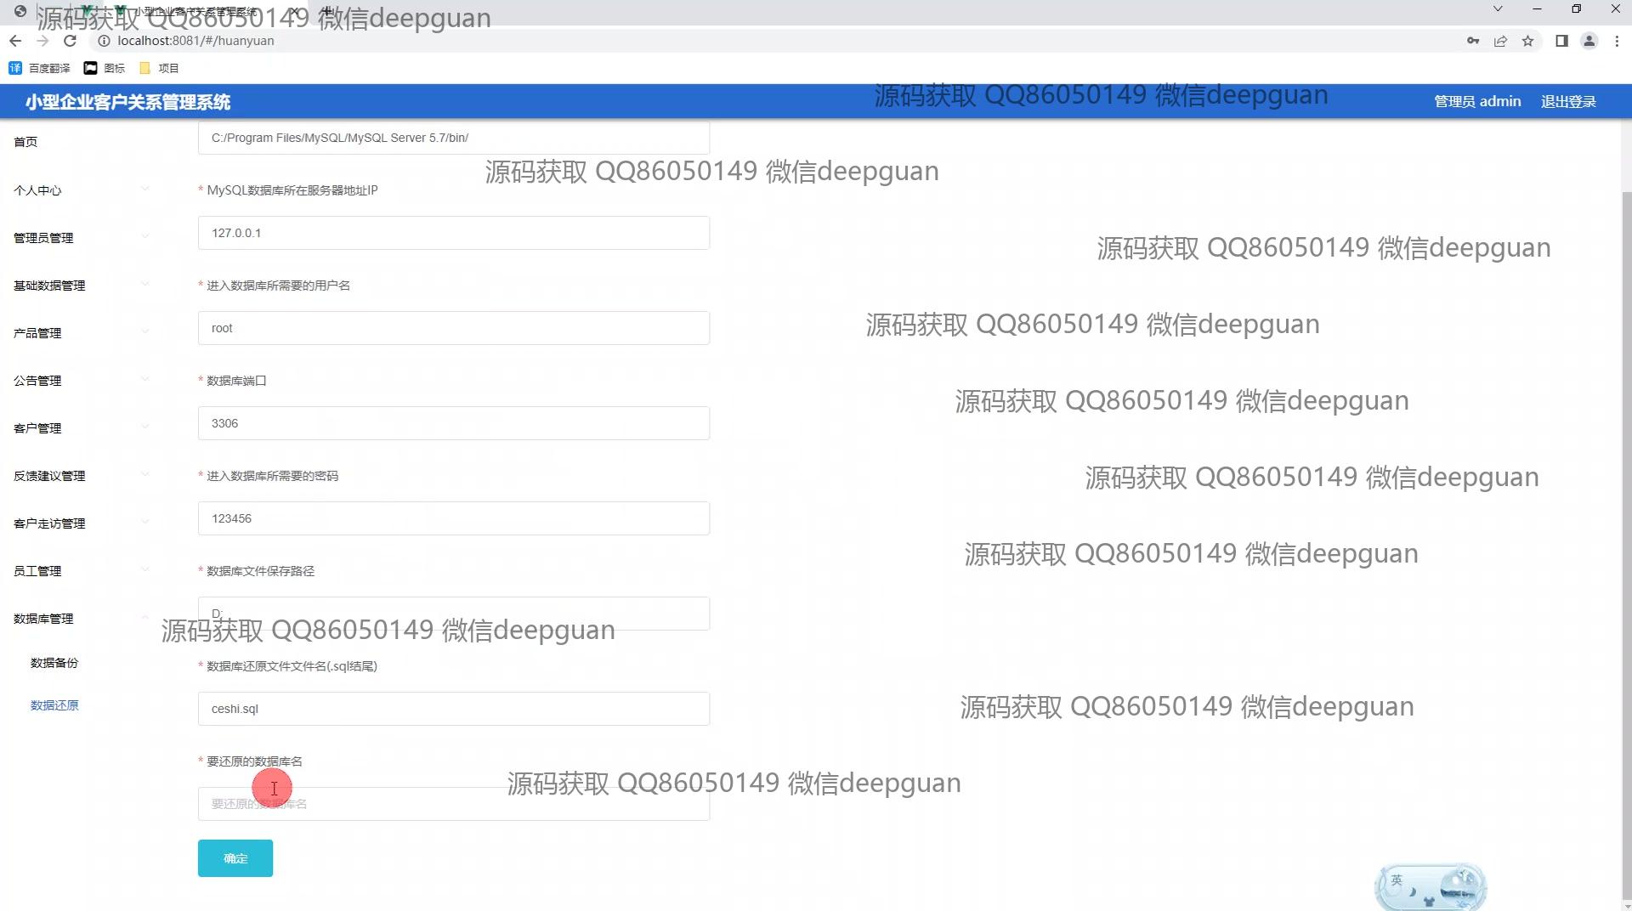The image size is (1632, 911).
Task: Click the MySQL数据库所在服务器地址IP label
Action: 292,190
